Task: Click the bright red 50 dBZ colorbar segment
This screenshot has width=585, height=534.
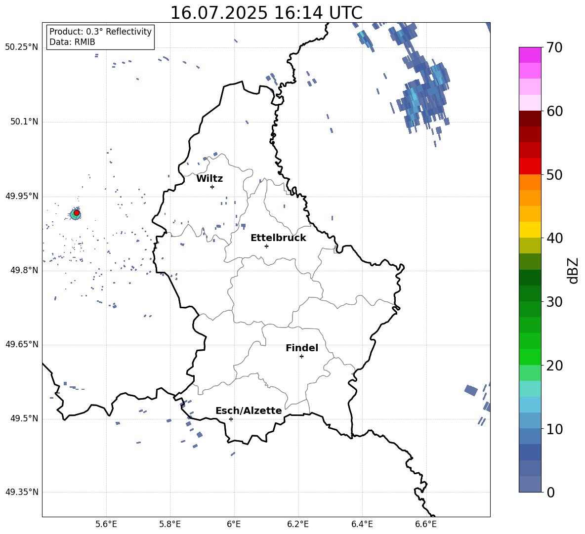Action: [x=530, y=166]
